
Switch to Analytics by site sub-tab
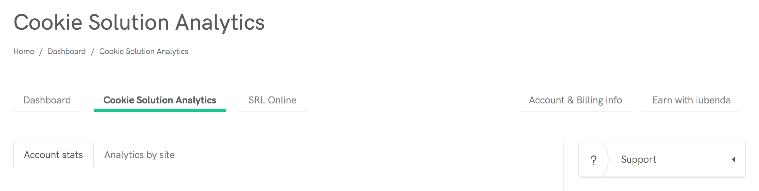139,155
